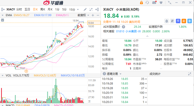The width and height of the screenshot is (194, 106).
Task: Switch to the 五日 chart tab
Action: [x=27, y=9]
